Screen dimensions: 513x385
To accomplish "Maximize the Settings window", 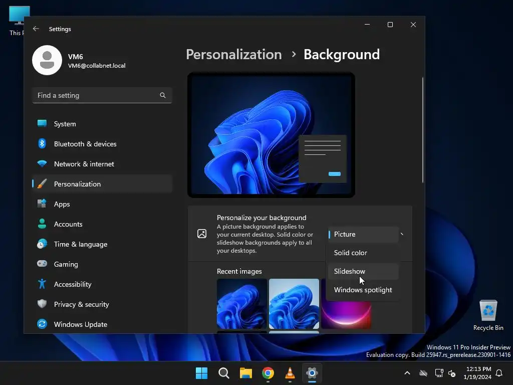I will point(390,25).
